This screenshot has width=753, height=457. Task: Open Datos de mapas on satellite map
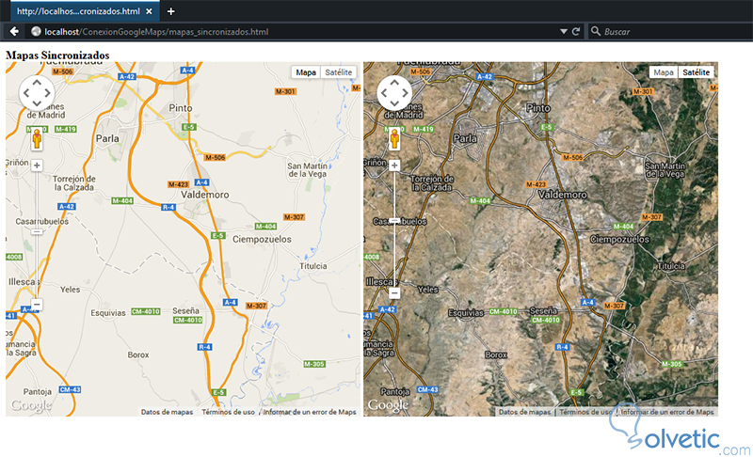525,412
